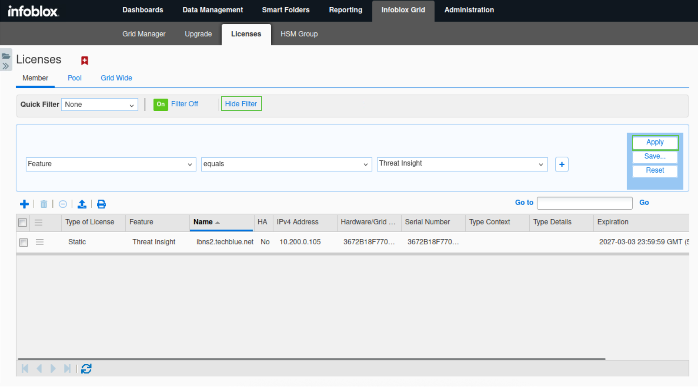Open the Quick Filter None dropdown

(x=99, y=105)
